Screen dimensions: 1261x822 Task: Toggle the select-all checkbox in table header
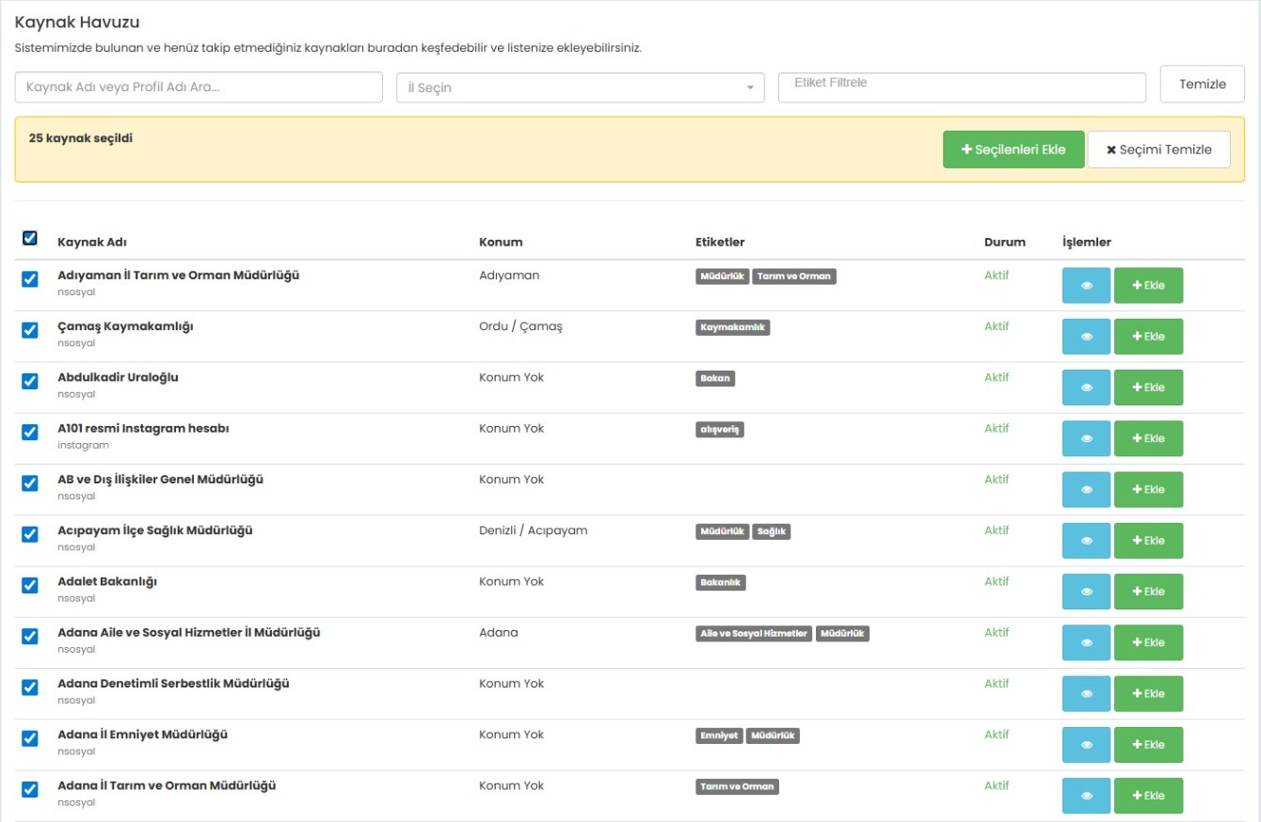pyautogui.click(x=30, y=239)
